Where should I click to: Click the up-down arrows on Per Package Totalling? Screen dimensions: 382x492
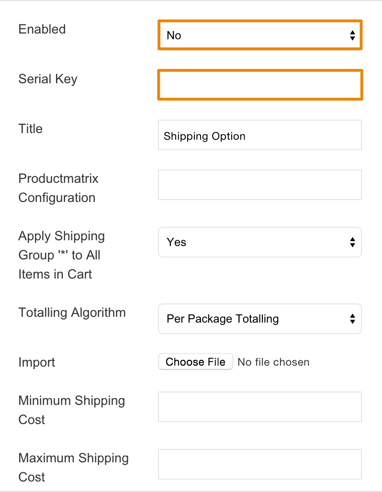pos(352,319)
